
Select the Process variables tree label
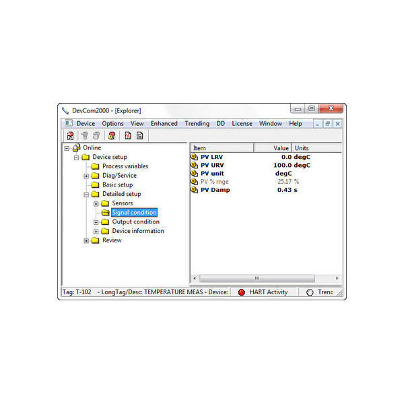click(x=125, y=166)
